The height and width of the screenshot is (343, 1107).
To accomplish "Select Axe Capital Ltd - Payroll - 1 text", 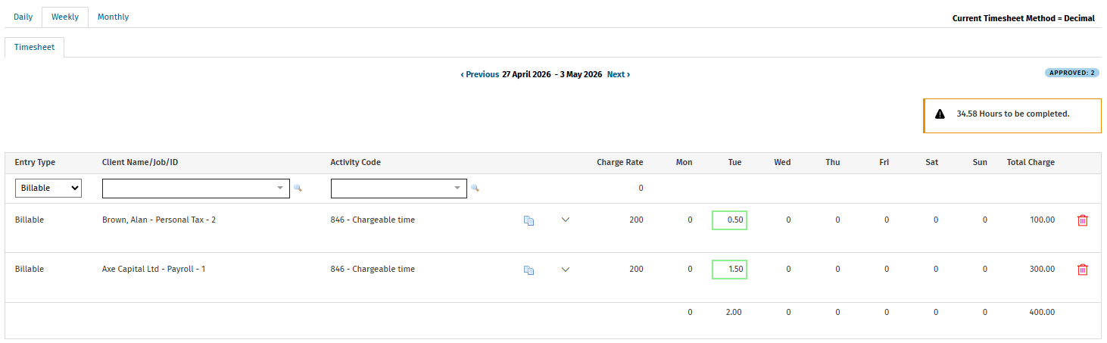I will (154, 270).
